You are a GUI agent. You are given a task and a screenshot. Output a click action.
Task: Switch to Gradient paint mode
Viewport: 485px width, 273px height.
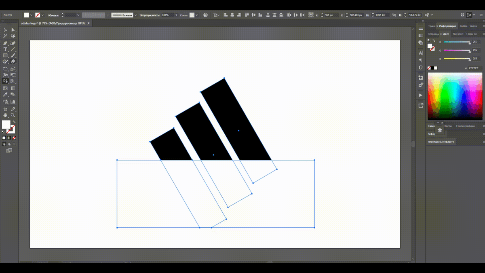click(9, 138)
